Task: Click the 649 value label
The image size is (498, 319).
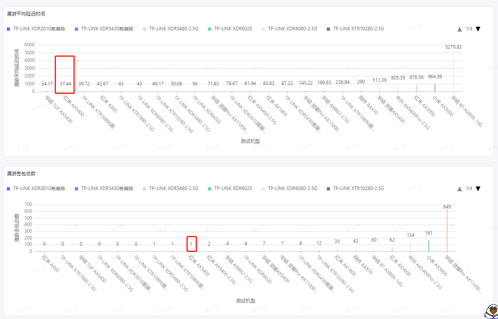Action: point(447,207)
